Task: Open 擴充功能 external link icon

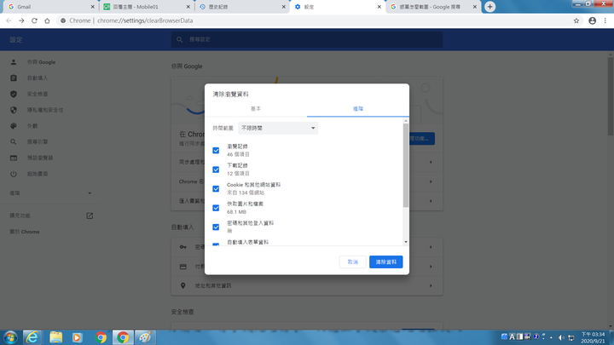Action: [x=90, y=216]
